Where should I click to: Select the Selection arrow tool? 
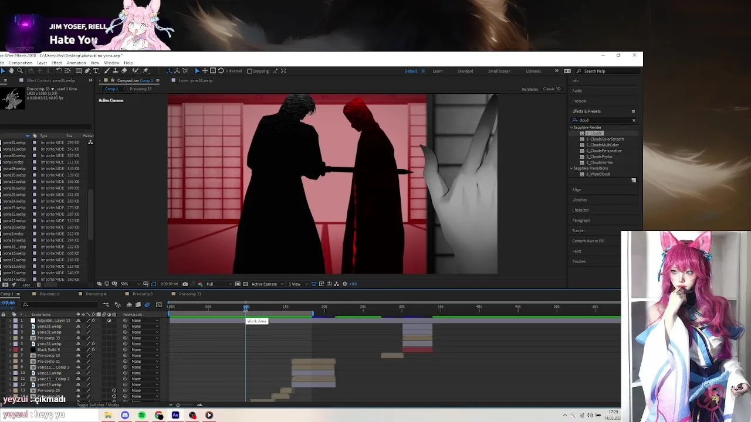coord(3,71)
